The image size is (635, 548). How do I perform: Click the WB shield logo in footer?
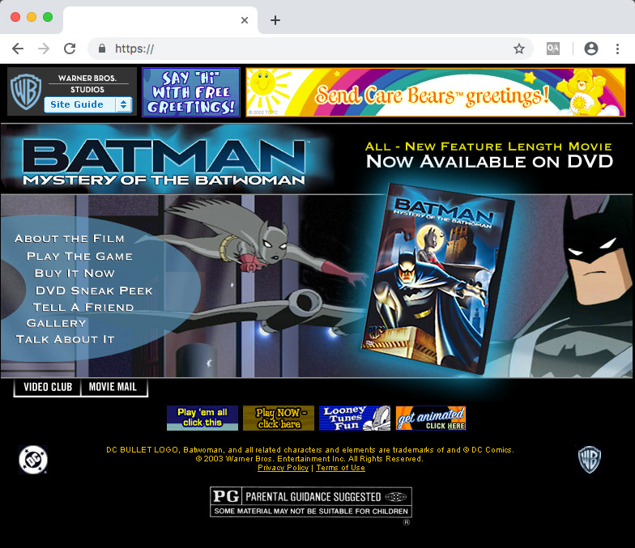click(x=590, y=460)
